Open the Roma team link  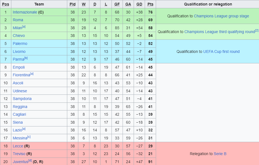coord(18,20)
